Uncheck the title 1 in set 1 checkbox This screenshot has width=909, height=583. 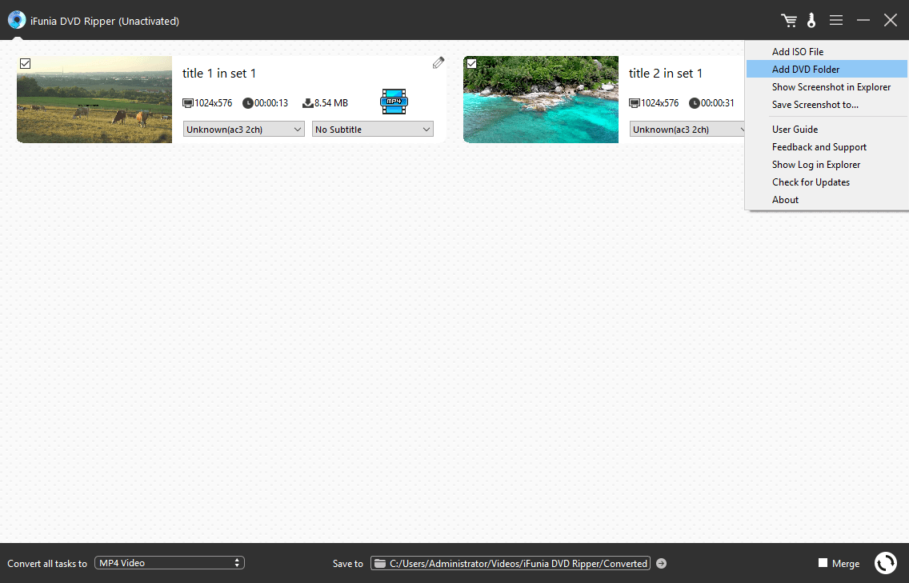pyautogui.click(x=25, y=63)
